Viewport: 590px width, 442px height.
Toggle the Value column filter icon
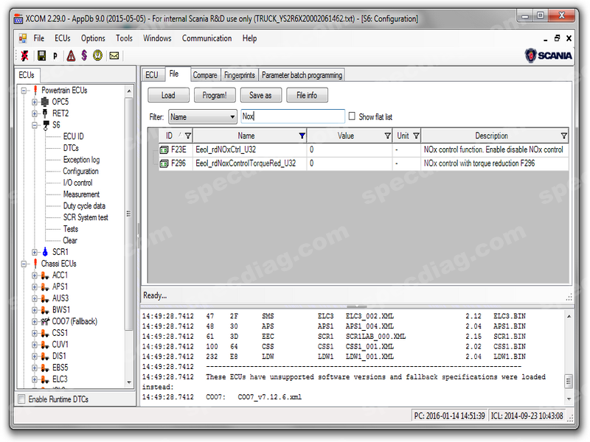pos(388,136)
